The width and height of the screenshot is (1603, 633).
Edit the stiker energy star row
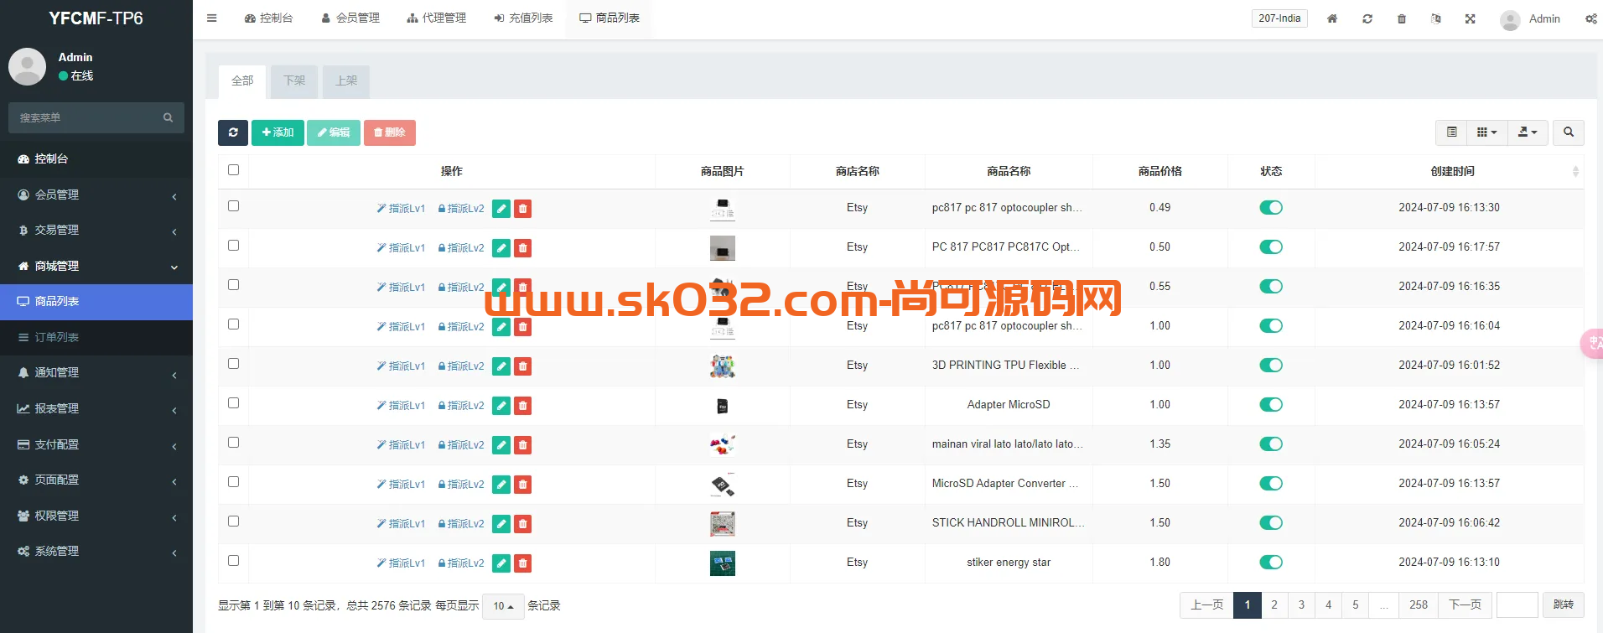(501, 563)
